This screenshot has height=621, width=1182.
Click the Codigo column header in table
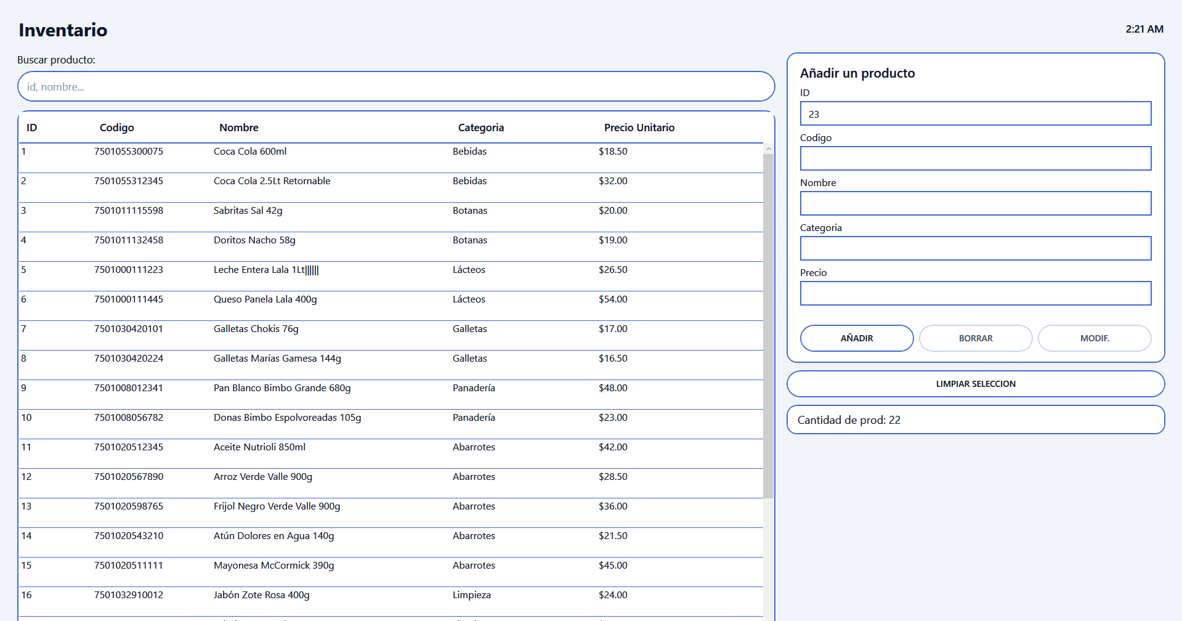(x=117, y=128)
